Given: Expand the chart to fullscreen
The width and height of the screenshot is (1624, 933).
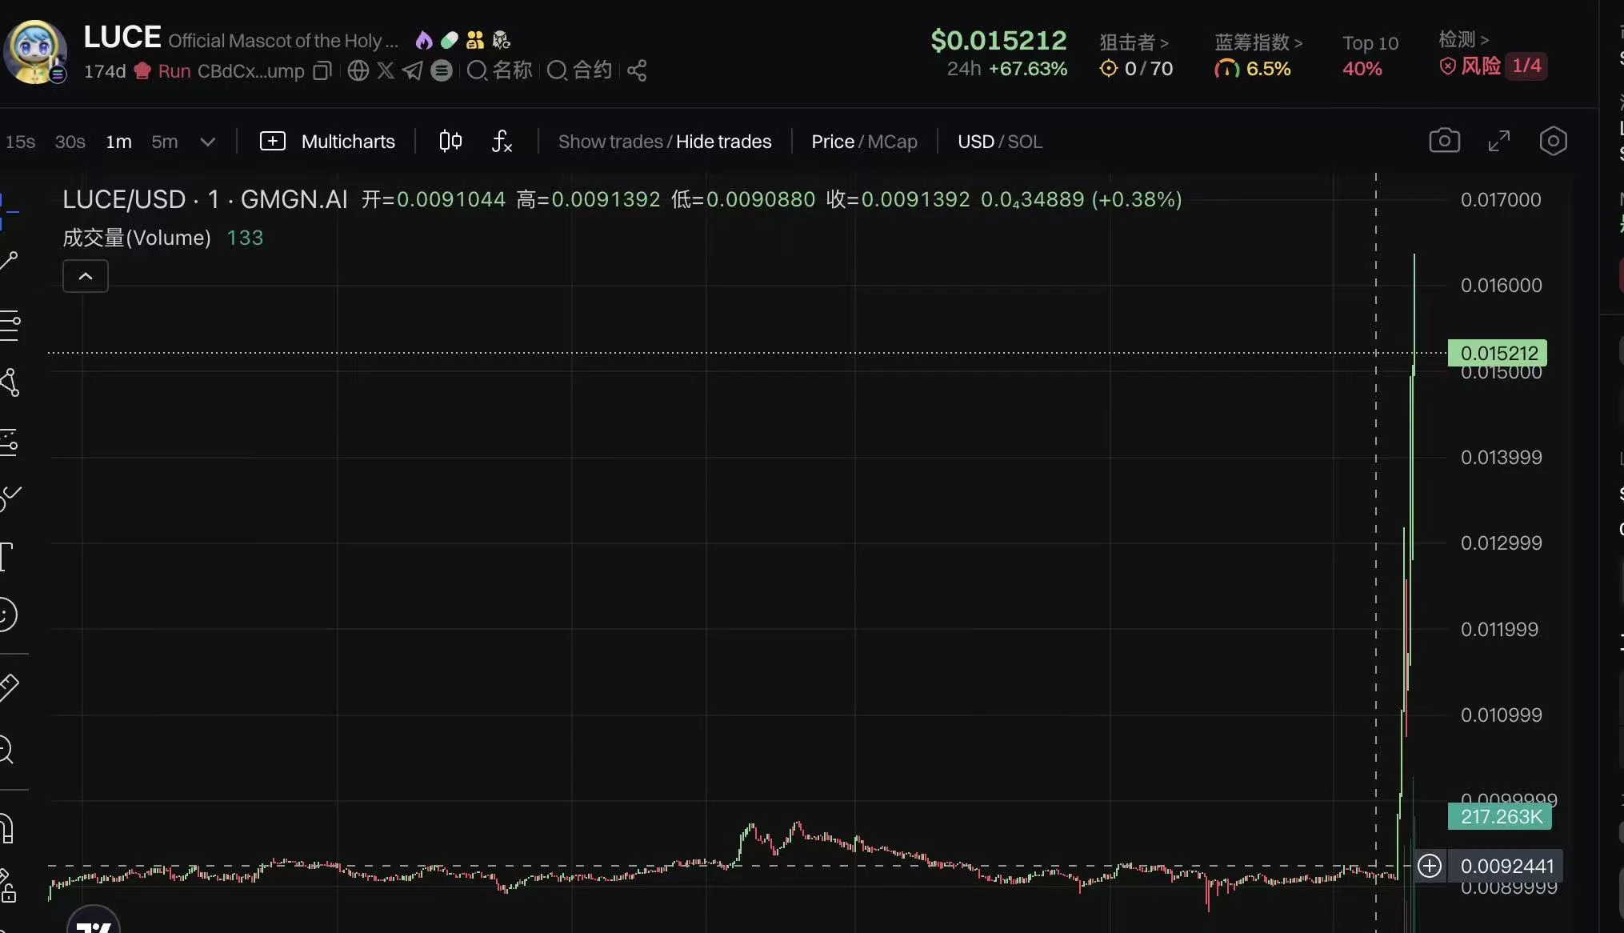Looking at the screenshot, I should pos(1498,142).
